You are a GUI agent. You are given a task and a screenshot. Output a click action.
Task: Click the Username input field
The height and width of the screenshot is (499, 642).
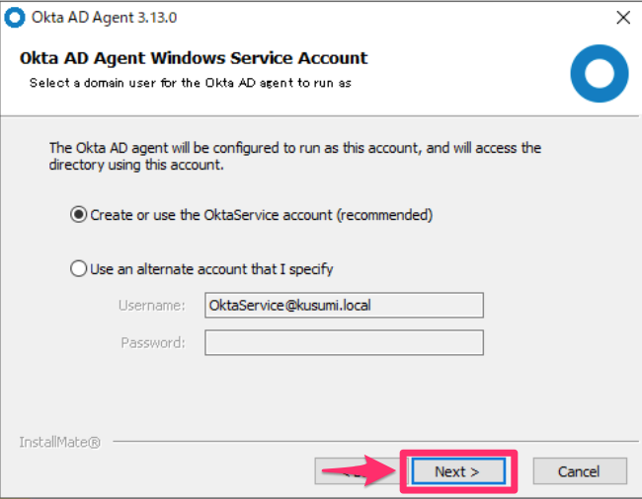[344, 305]
